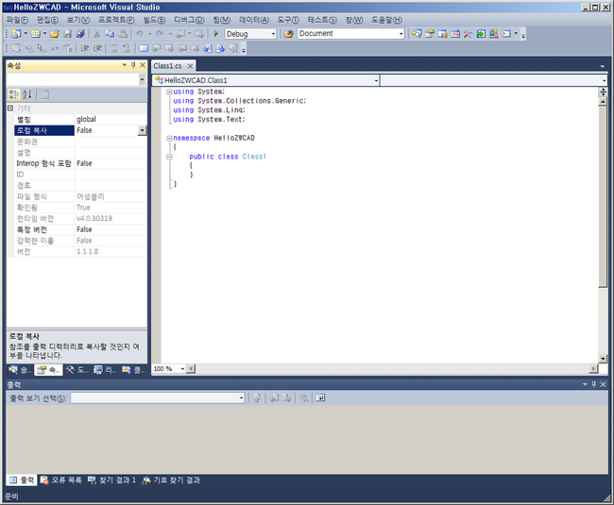Open the Toolbox hammer-and-wrench toolbar icon

468,34
